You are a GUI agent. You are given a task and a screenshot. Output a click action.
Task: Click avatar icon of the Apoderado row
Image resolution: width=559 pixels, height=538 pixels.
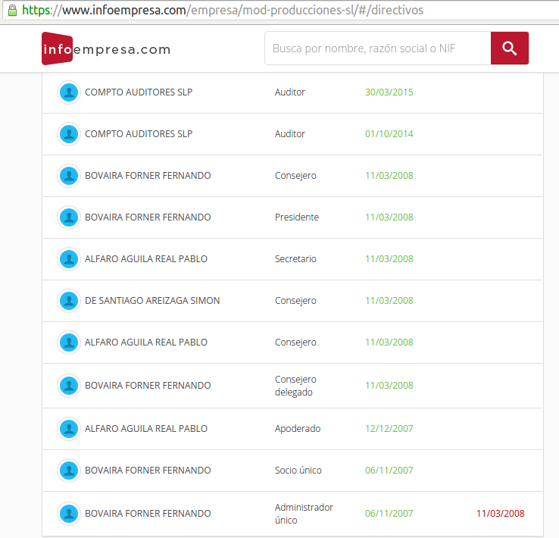(x=69, y=429)
